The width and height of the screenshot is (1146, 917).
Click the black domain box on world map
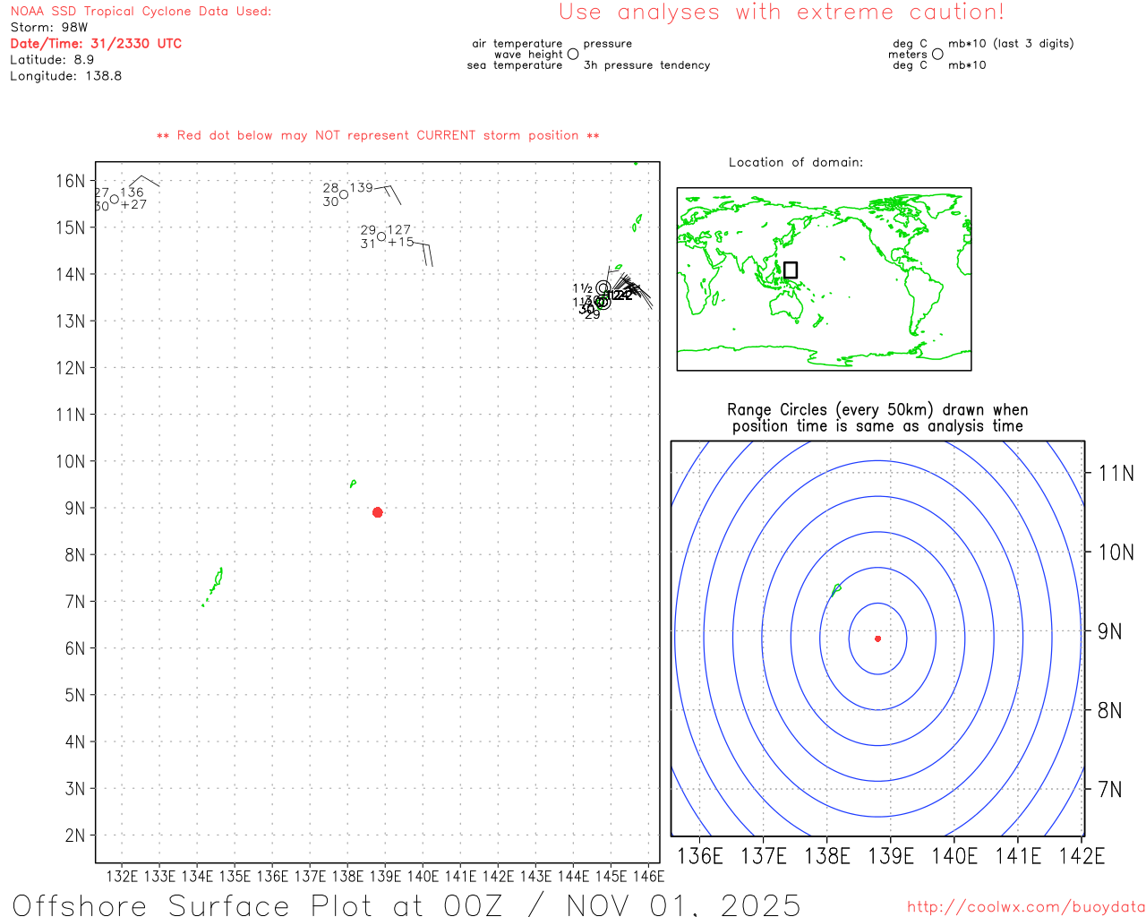[x=791, y=270]
